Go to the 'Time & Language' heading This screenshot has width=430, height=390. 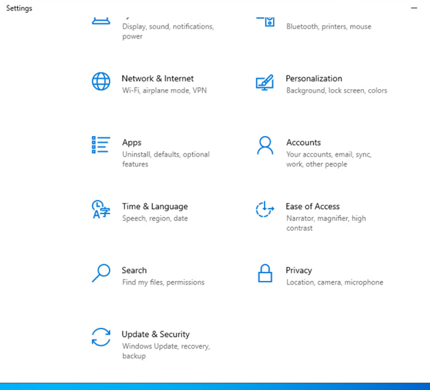click(x=154, y=206)
